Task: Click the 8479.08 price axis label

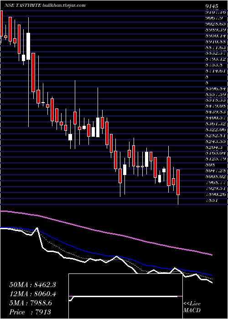Action: (x=216, y=106)
